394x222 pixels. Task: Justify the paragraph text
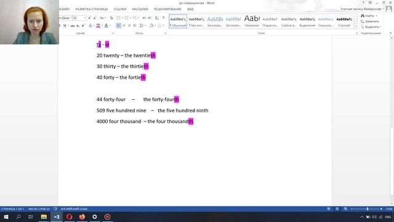[135, 26]
